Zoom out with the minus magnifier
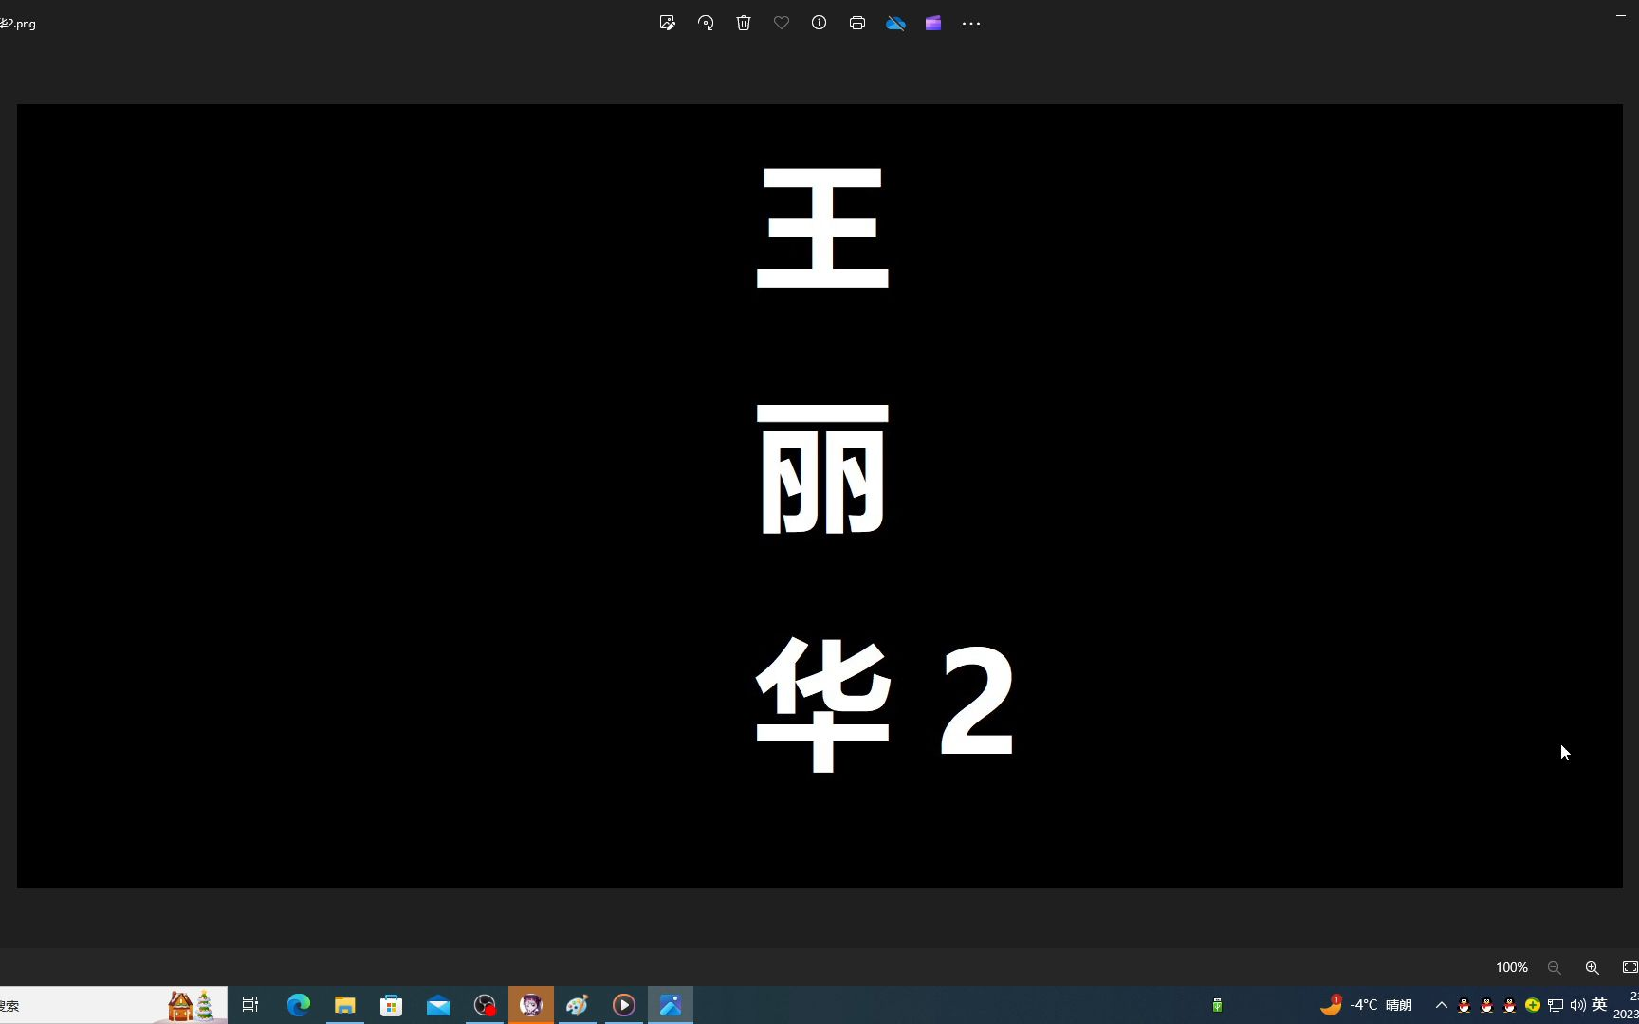 click(1554, 967)
